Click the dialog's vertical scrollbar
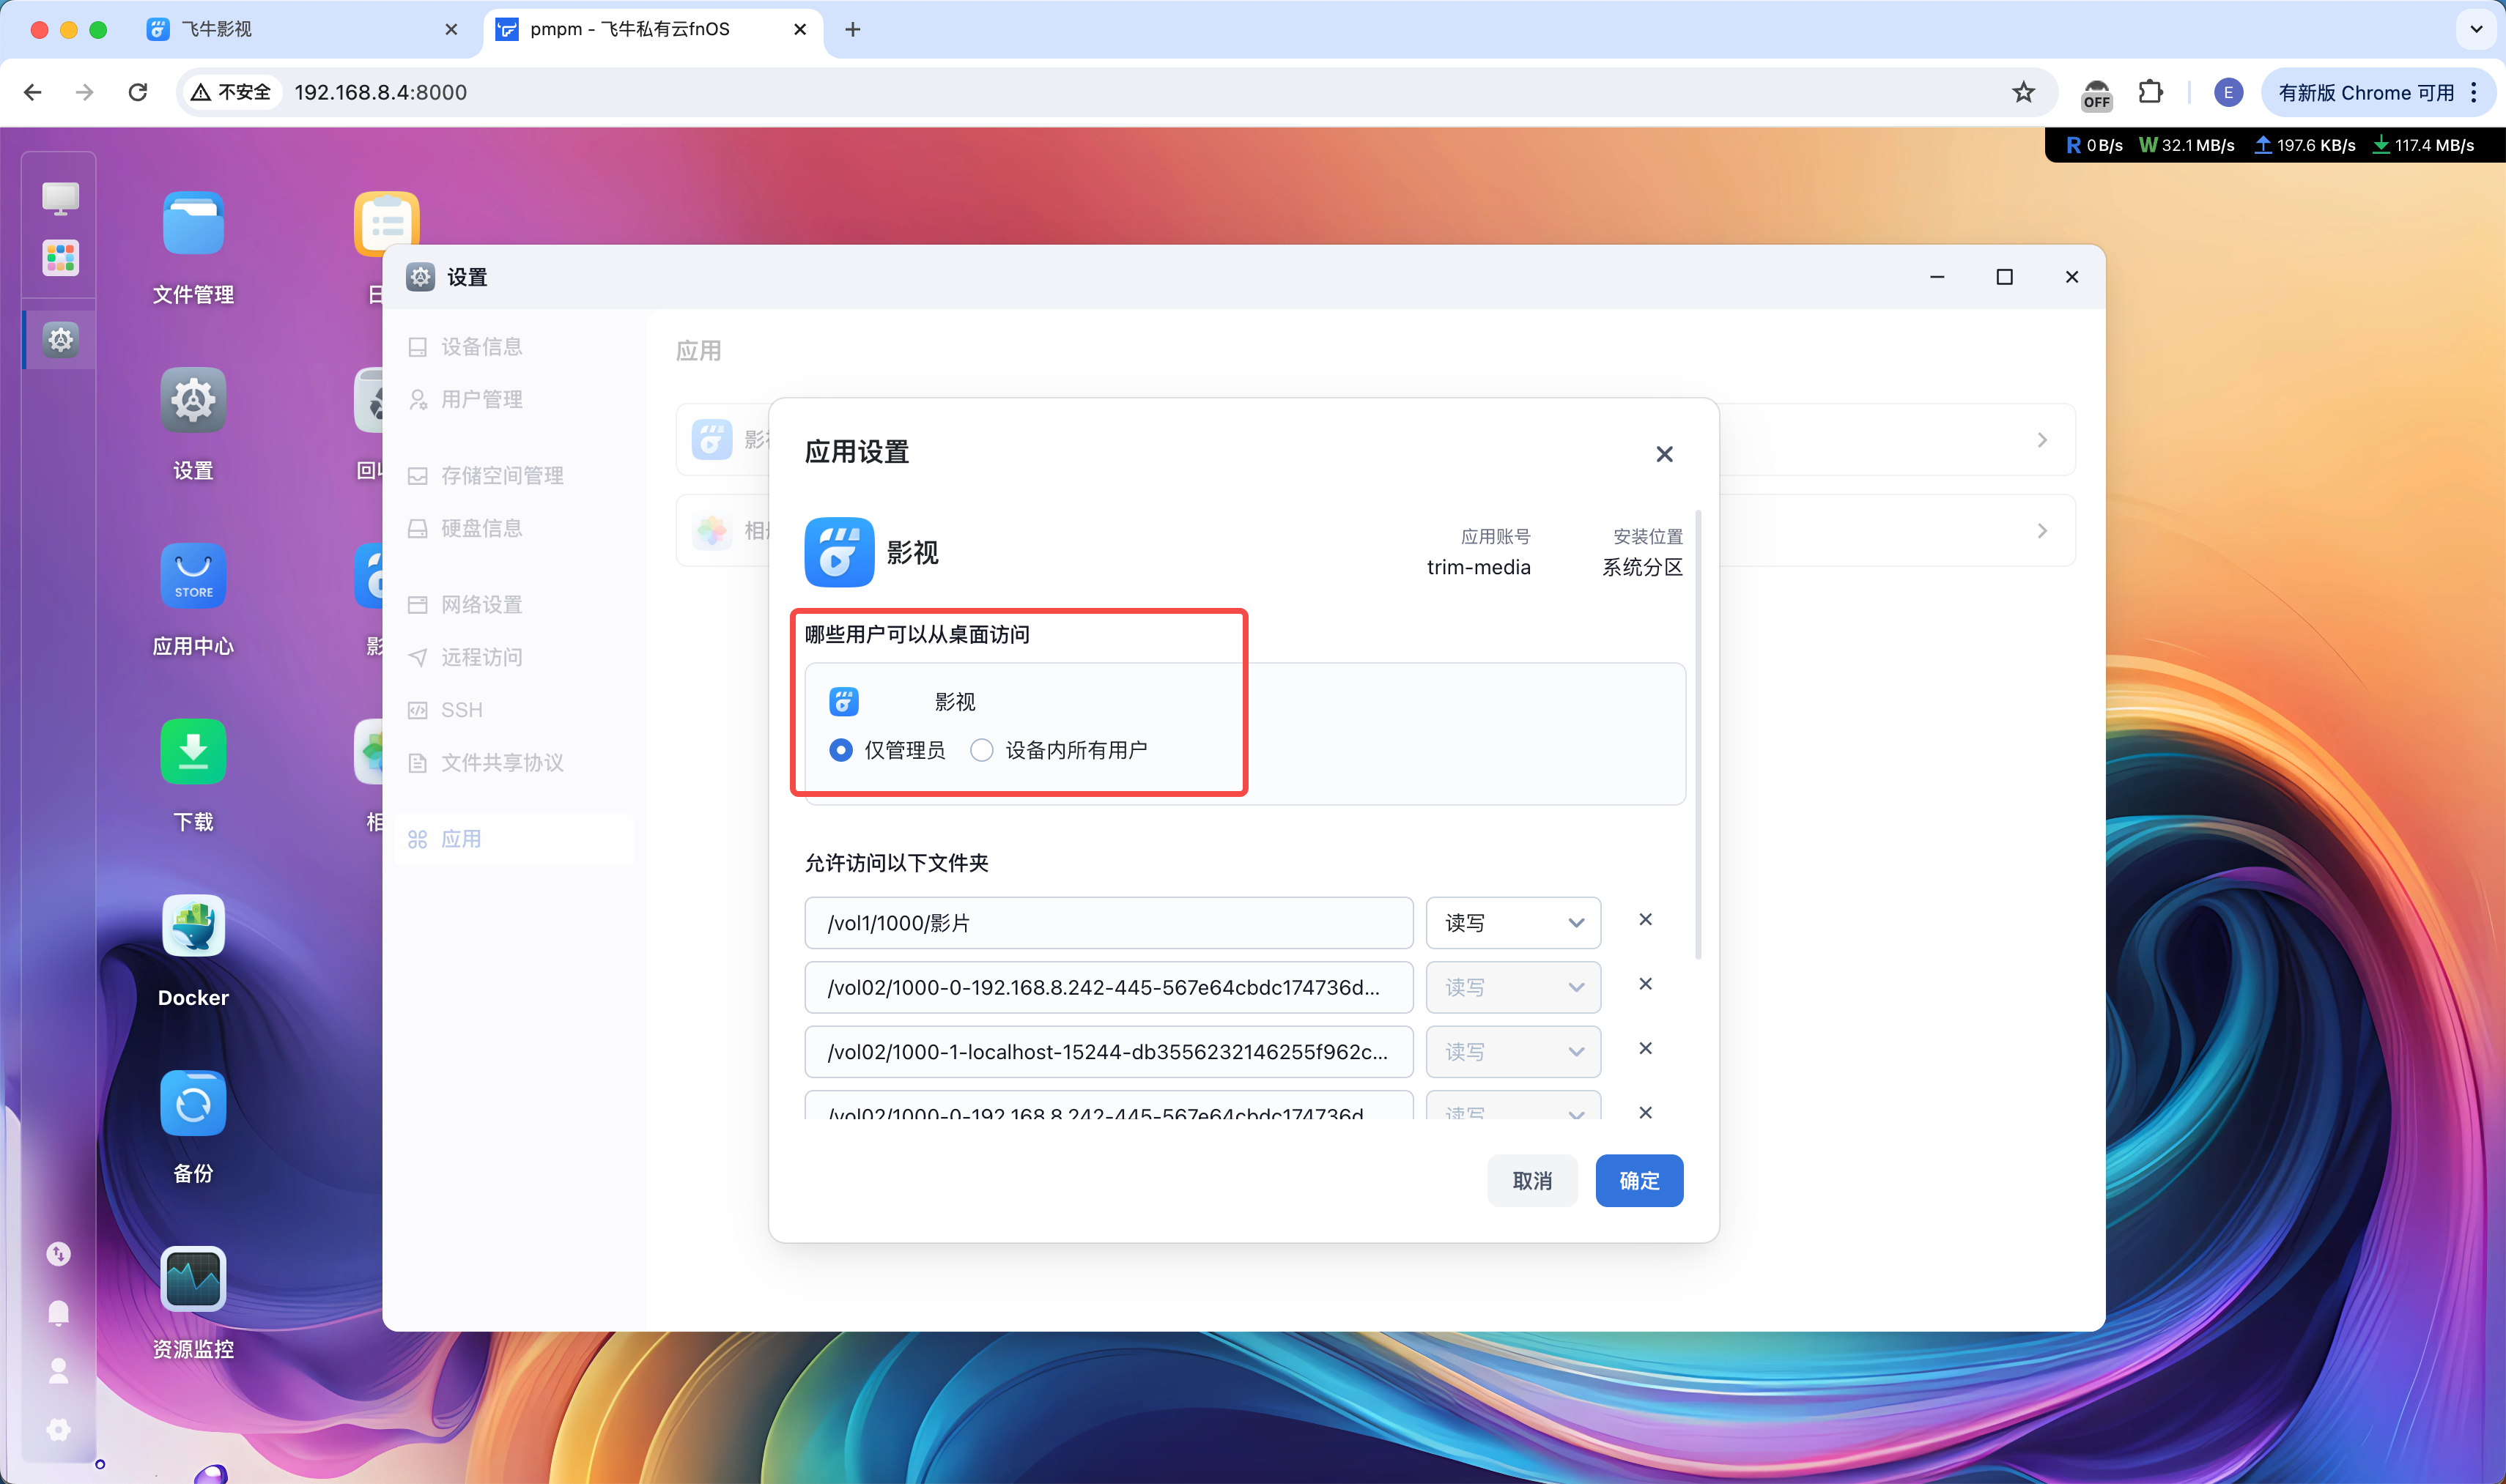2506x1484 pixels. click(x=1699, y=735)
